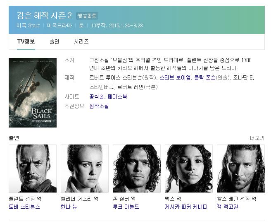Screen dimensions: 271x224
Task: Open actor link 루크 아놀드
Action: click(126, 207)
